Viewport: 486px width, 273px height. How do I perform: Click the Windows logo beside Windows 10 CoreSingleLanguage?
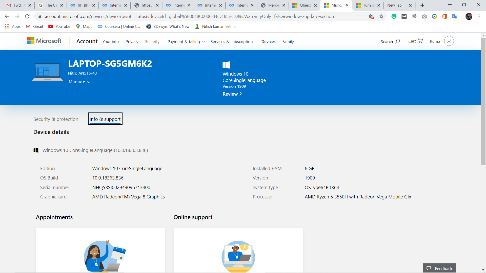coord(36,150)
